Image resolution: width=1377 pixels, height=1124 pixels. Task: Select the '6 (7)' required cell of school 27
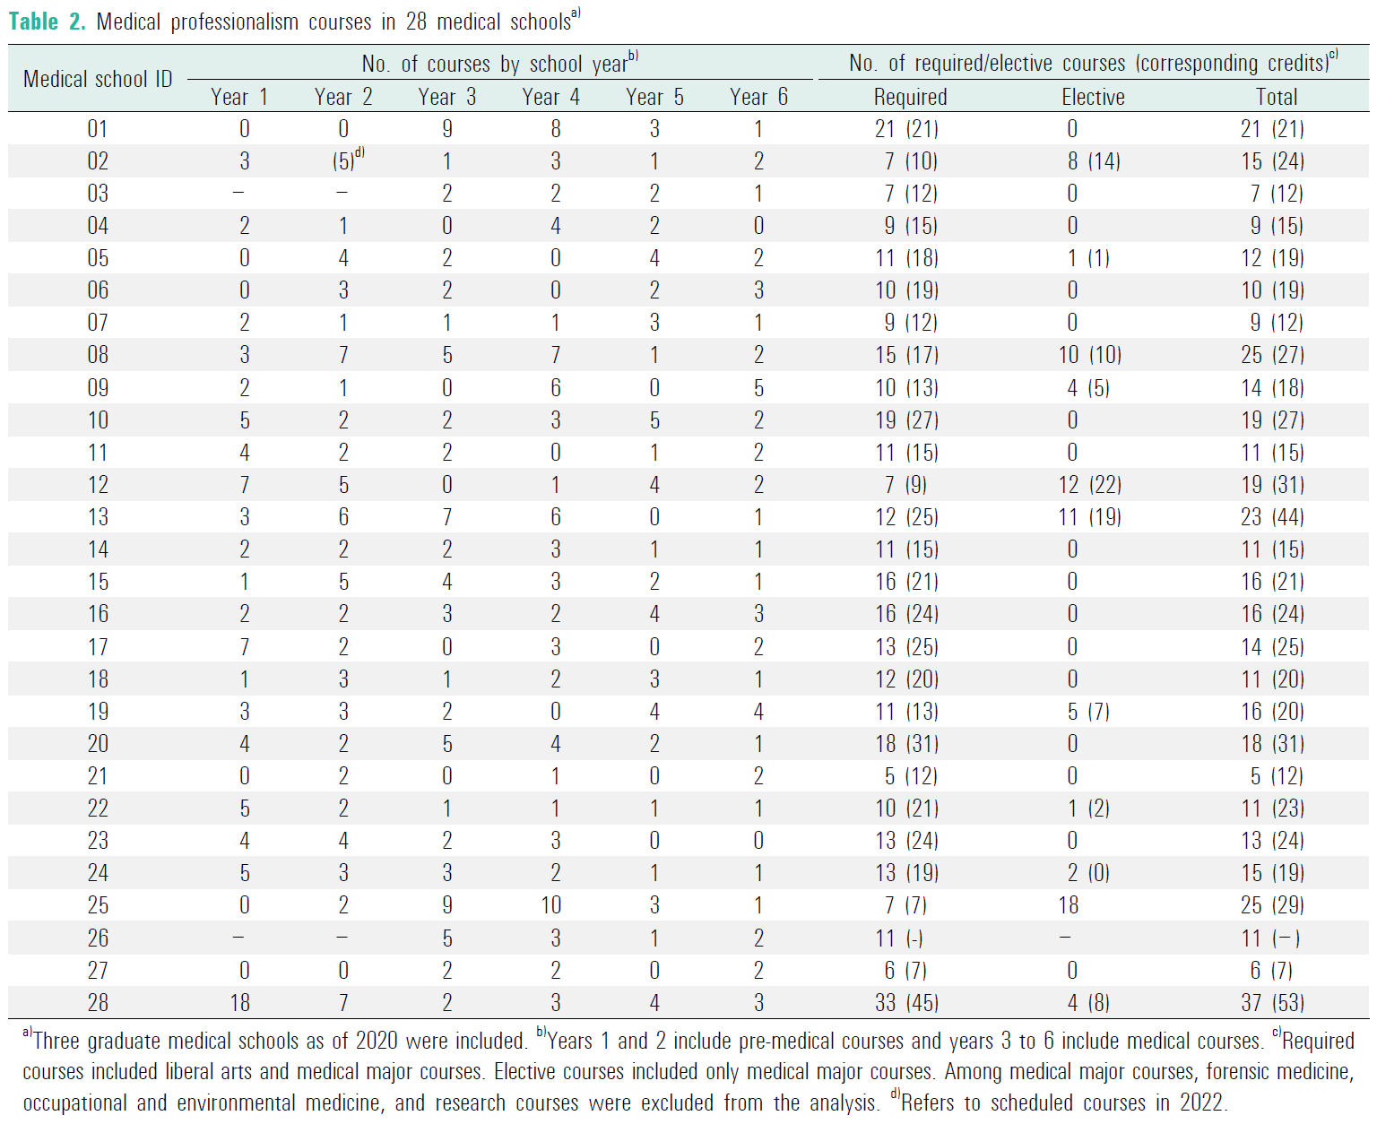coord(905,971)
